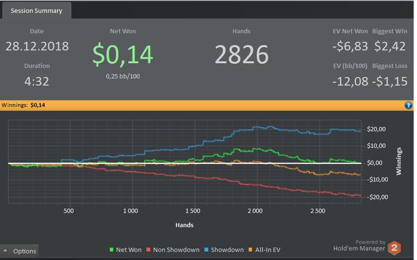Screen dimensions: 417x260
Task: Click the orange All-In EV legend swatch
Action: click(250, 250)
